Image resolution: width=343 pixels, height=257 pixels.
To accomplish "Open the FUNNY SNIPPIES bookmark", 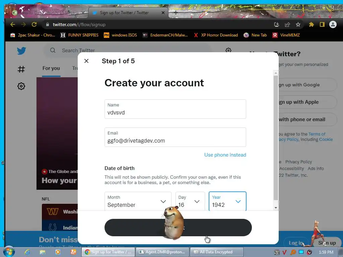I will (x=79, y=35).
